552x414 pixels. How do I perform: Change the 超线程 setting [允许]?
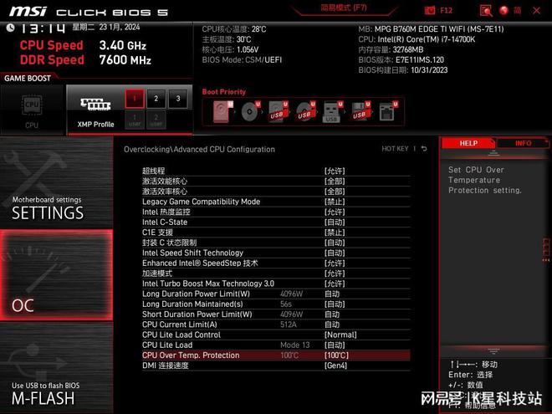tap(335, 171)
